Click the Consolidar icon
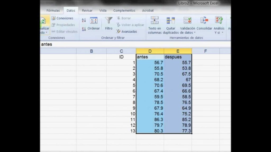The width and height of the screenshot is (271, 152). click(x=204, y=21)
